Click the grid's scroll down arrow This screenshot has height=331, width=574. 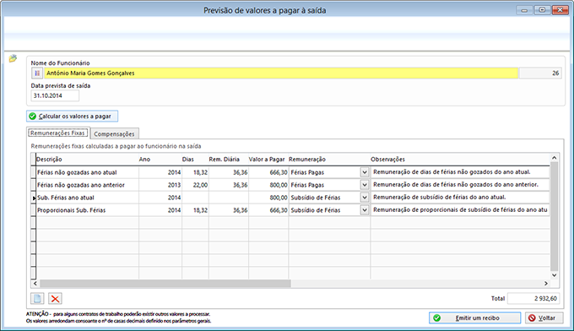tap(555, 275)
